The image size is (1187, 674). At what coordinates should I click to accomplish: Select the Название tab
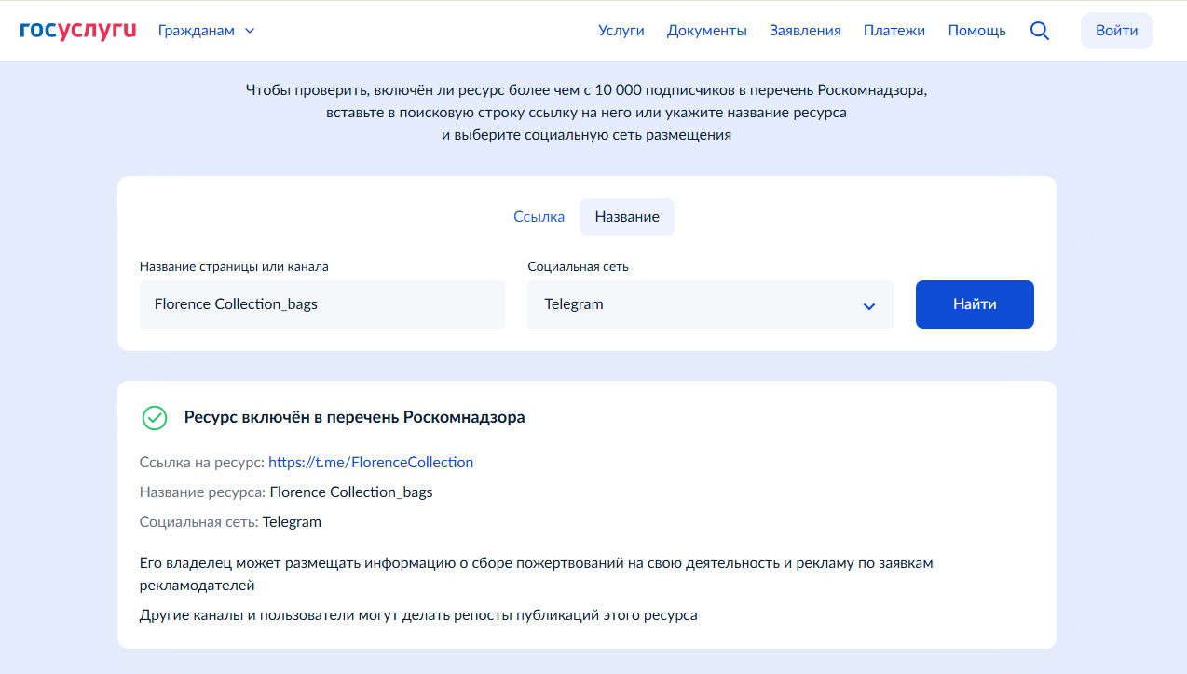627,217
